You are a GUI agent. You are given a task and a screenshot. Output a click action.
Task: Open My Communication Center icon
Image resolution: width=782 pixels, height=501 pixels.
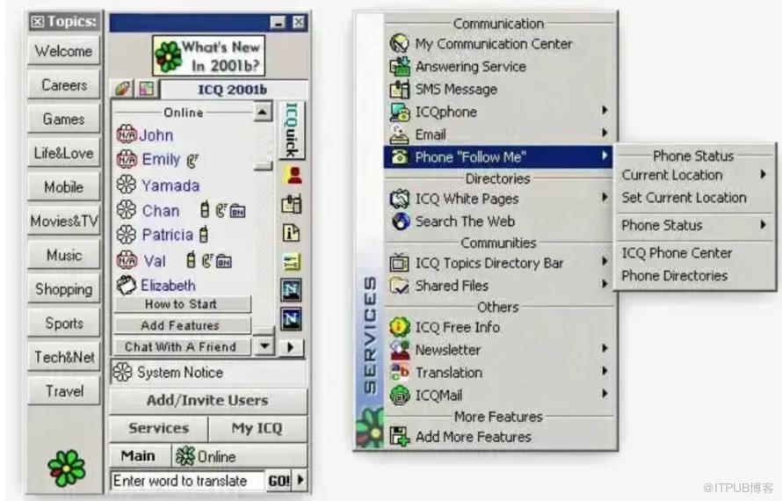(400, 43)
